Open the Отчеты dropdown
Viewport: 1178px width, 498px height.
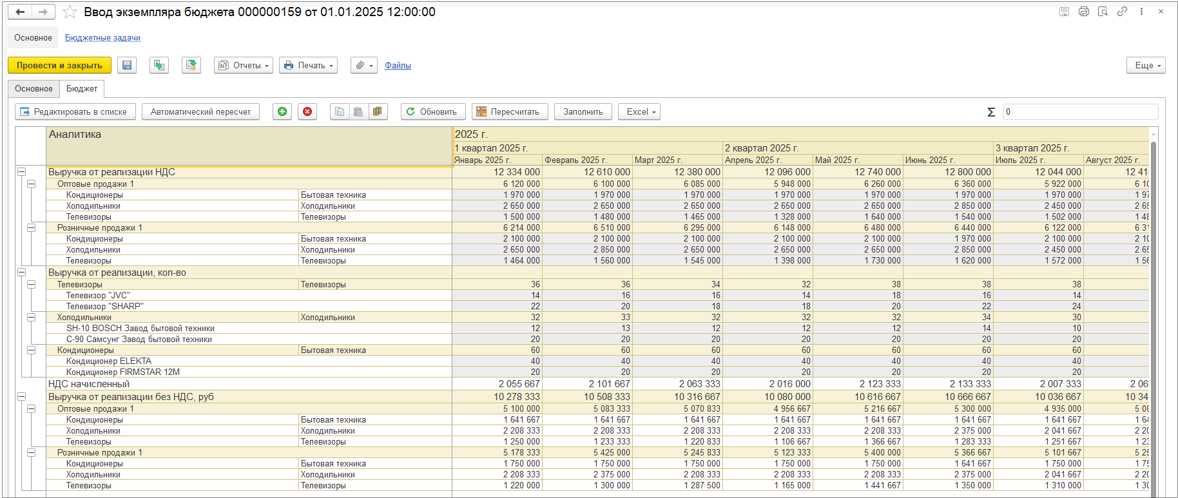point(244,65)
